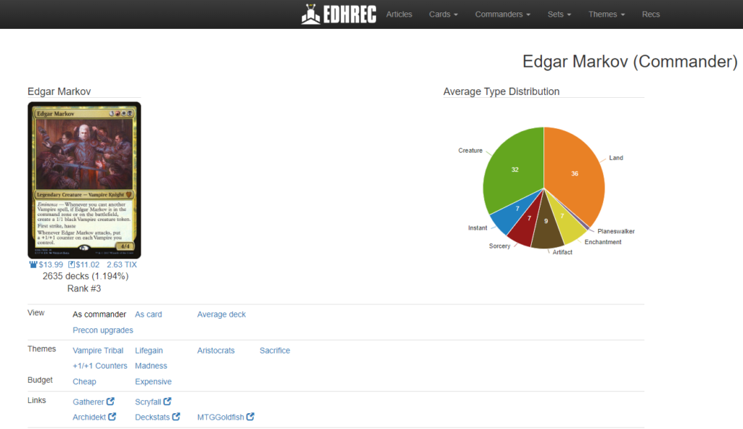This screenshot has height=429, width=743.
Task: Open the +1/+1 Counters theme
Action: click(x=100, y=365)
